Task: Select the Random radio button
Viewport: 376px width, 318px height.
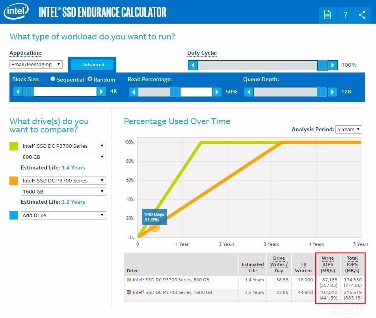Action: click(90, 79)
